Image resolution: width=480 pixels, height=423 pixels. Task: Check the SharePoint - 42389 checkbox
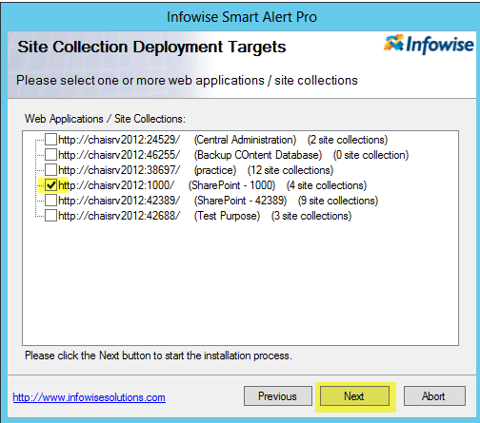click(50, 200)
